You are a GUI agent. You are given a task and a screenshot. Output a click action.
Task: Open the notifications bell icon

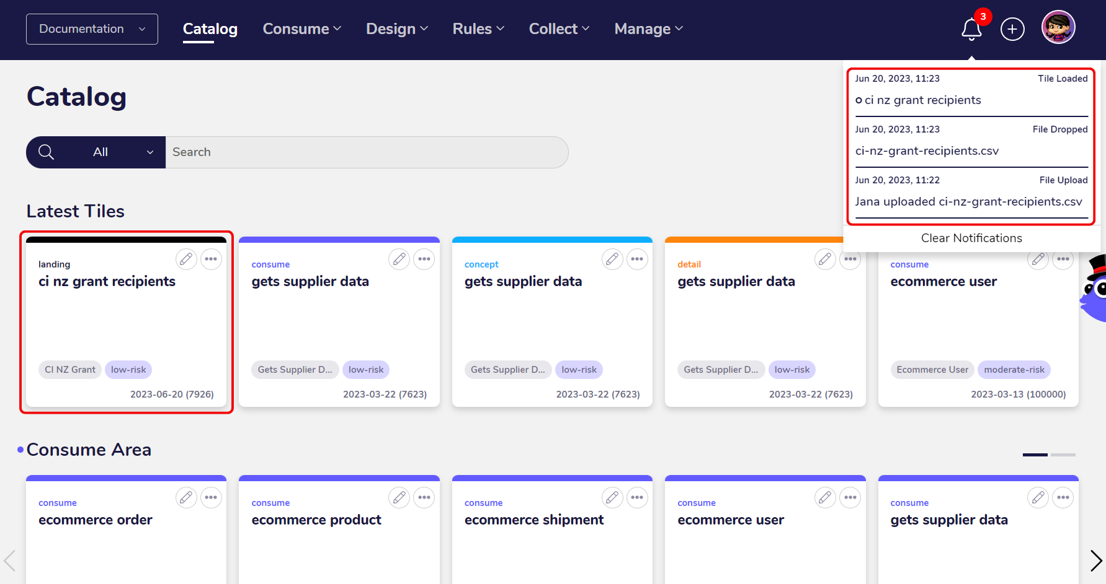(971, 29)
